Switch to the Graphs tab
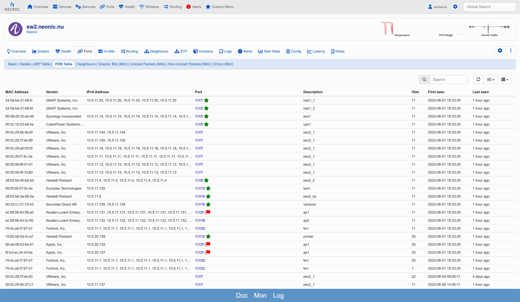 pyautogui.click(x=40, y=51)
